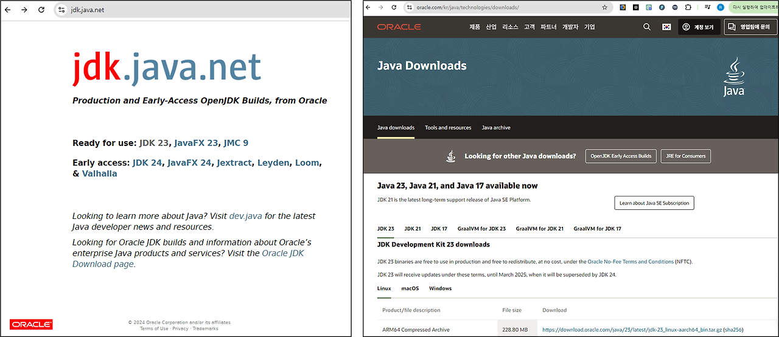
Task: Open the Leyden project link
Action: click(x=273, y=162)
